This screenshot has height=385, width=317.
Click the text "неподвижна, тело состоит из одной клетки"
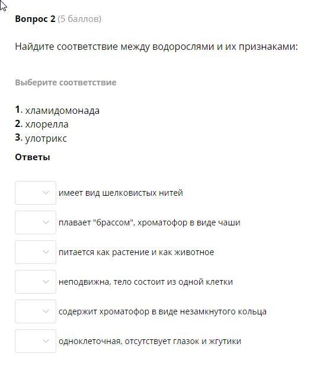[x=146, y=282]
